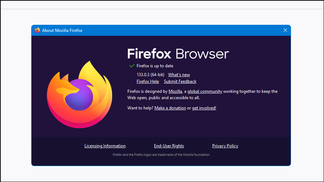
Task: Open the get involved! link
Action: 204,108
